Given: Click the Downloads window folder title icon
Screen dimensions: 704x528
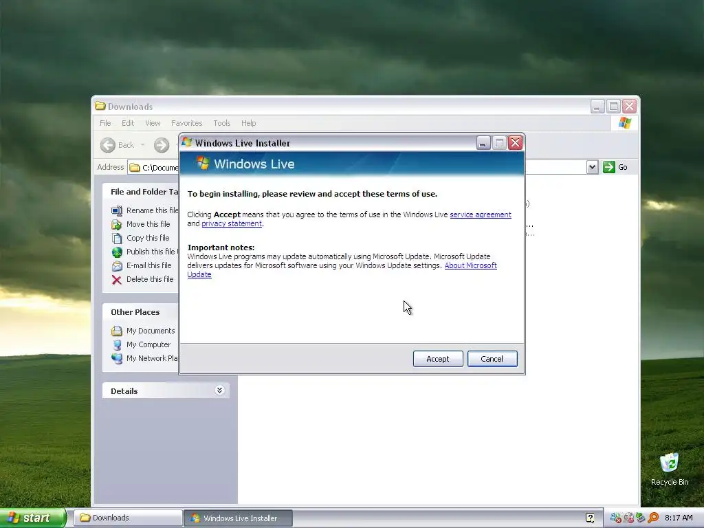Looking at the screenshot, I should [x=100, y=107].
